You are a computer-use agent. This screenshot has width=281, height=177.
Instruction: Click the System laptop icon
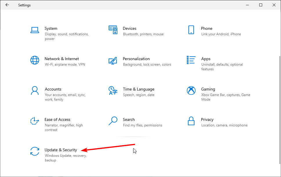click(x=35, y=30)
